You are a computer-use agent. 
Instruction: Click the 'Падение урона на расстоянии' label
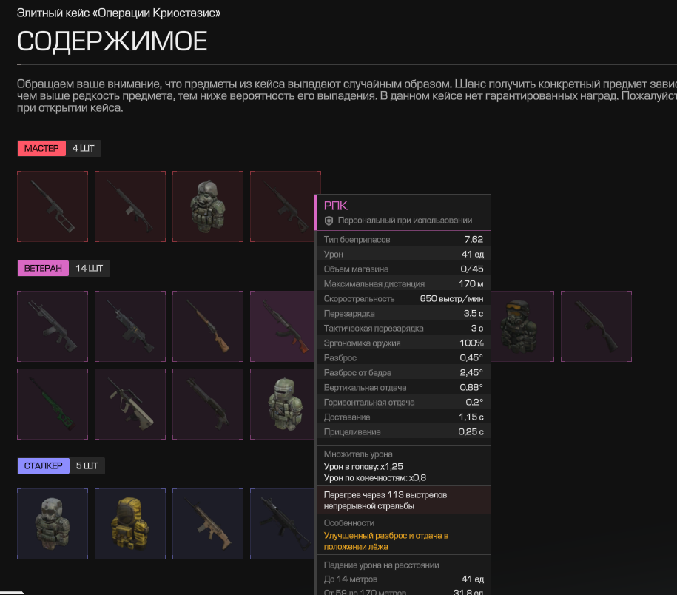[x=381, y=565]
